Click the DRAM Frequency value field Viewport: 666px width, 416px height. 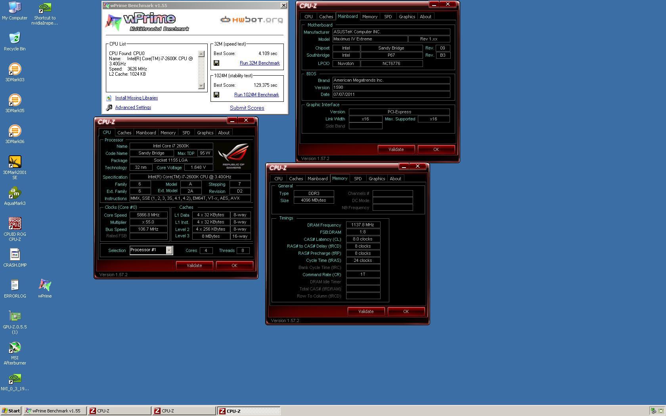(x=363, y=225)
